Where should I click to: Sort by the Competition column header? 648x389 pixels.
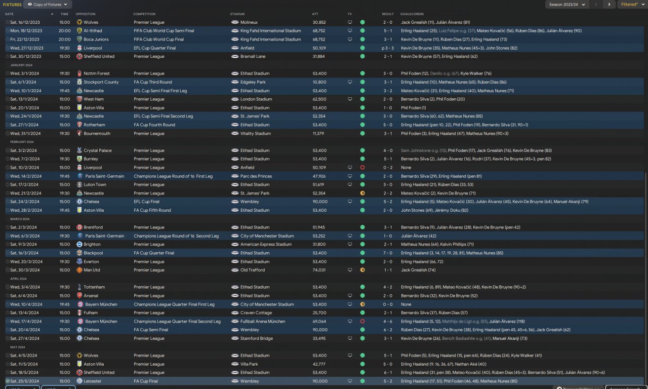[144, 14]
